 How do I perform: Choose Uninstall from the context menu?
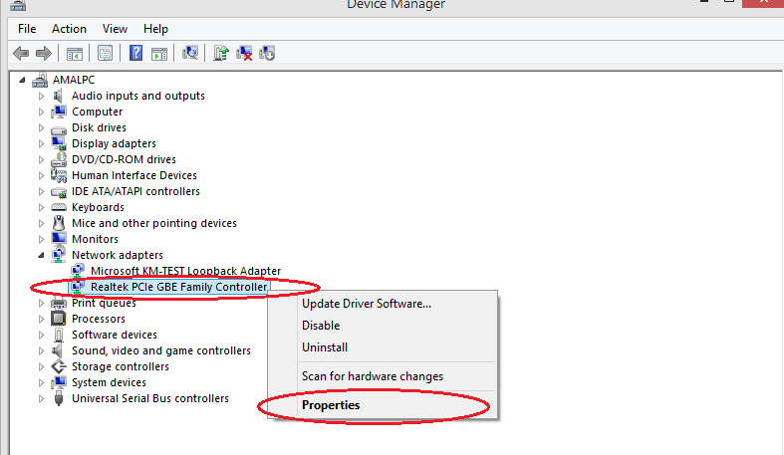point(382,347)
